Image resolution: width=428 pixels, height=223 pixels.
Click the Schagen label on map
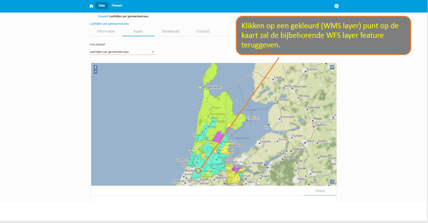coord(216,107)
